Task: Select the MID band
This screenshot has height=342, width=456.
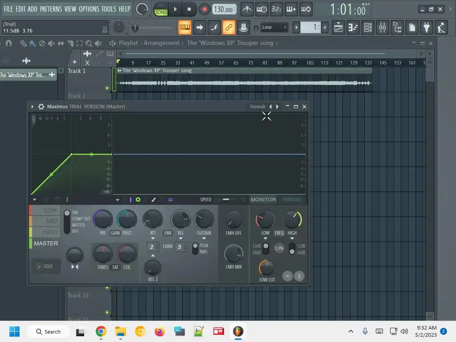Action: (45, 221)
